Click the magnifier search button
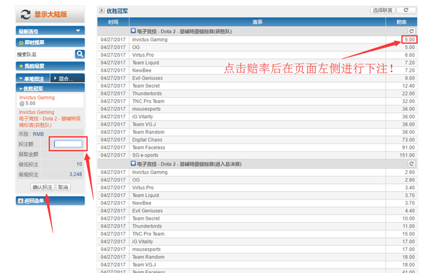 point(80,54)
